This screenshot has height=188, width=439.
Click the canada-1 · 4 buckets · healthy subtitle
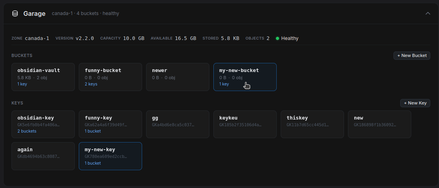(86, 13)
